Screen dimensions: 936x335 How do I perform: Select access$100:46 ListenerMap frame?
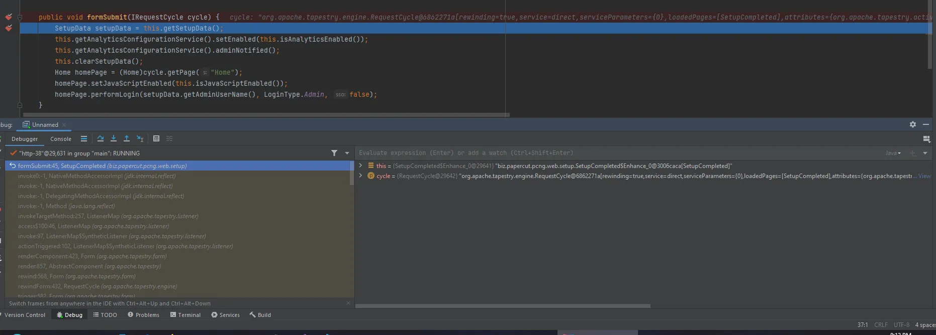pos(177,226)
